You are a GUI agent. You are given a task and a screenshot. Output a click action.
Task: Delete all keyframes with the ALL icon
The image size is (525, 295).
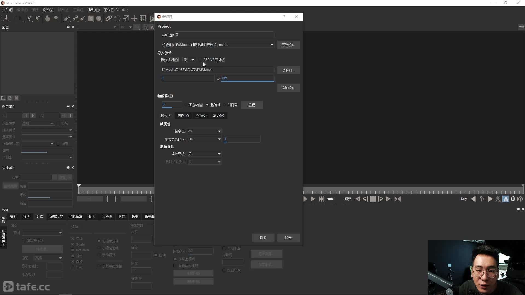tap(498, 199)
